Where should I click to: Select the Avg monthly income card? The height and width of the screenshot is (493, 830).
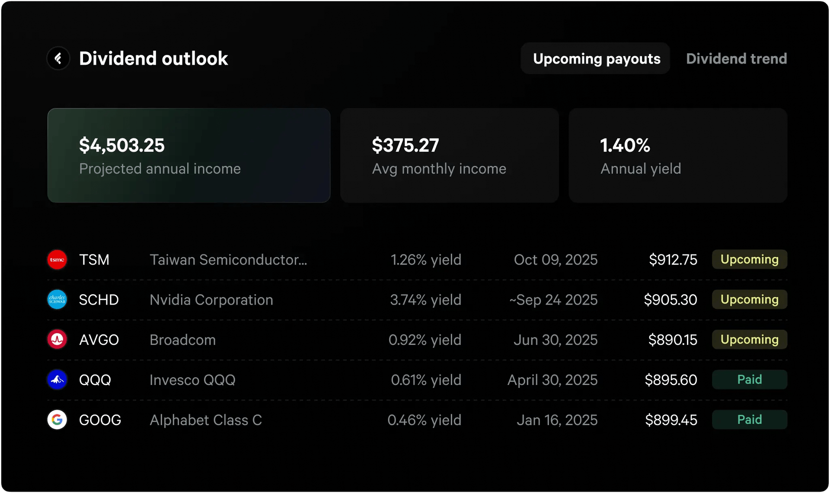[x=449, y=156]
